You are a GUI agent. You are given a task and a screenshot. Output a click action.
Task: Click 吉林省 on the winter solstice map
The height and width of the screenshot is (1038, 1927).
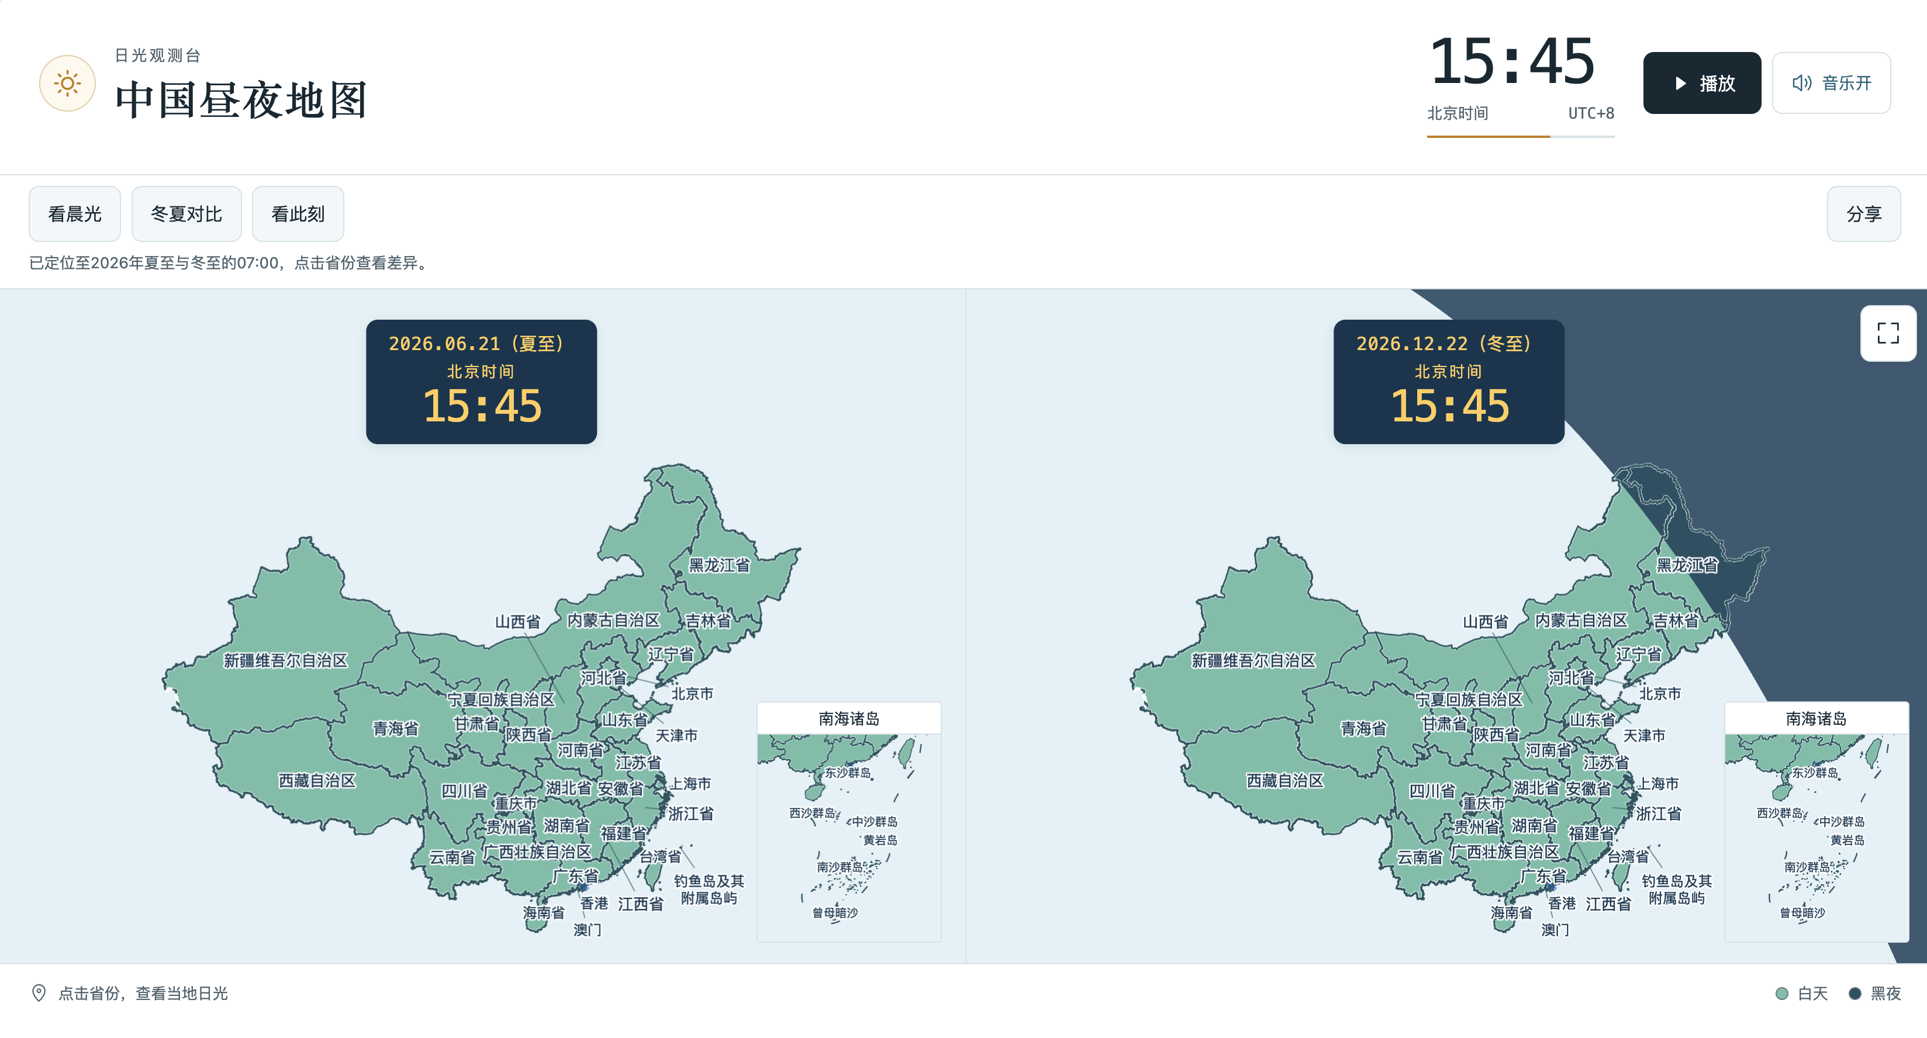1676,621
